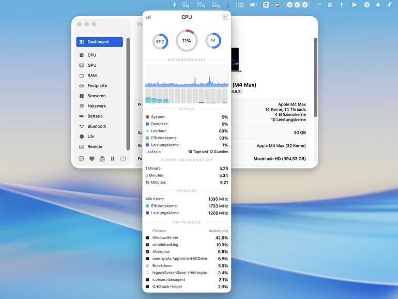The width and height of the screenshot is (398, 299).
Task: Click the three checkmarks menu bar item
Action: [x=297, y=5]
